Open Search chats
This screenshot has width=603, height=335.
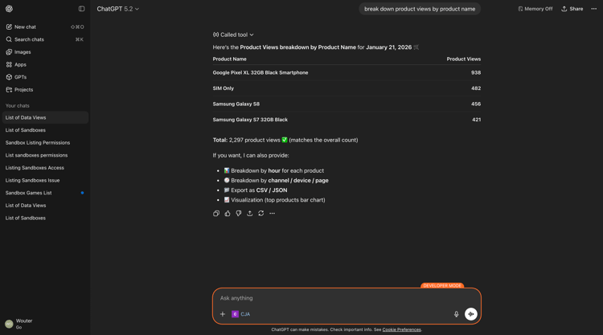tap(45, 39)
